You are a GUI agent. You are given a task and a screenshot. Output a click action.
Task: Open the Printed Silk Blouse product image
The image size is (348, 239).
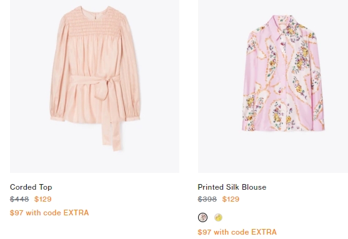click(273, 86)
